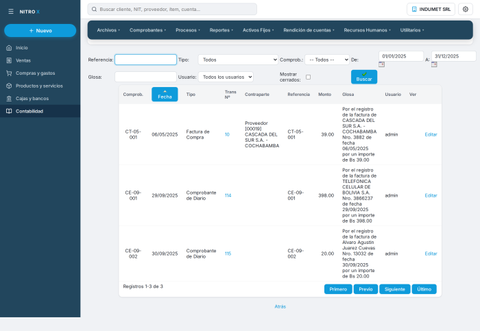The image size is (480, 331).
Task: Expand the Archivos menu
Action: [x=108, y=30]
